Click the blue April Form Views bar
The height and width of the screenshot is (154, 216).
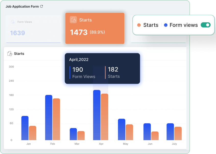tap(97, 115)
